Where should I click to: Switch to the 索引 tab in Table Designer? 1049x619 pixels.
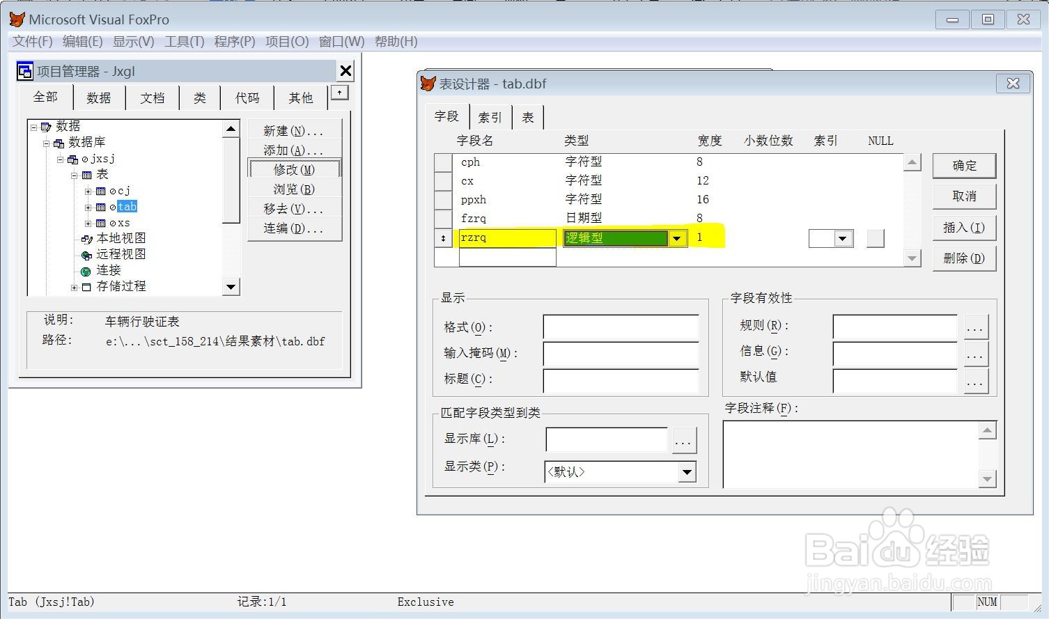point(490,117)
